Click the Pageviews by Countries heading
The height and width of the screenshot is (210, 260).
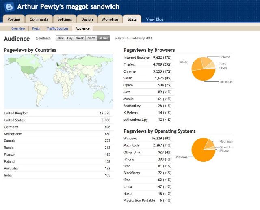(30, 50)
